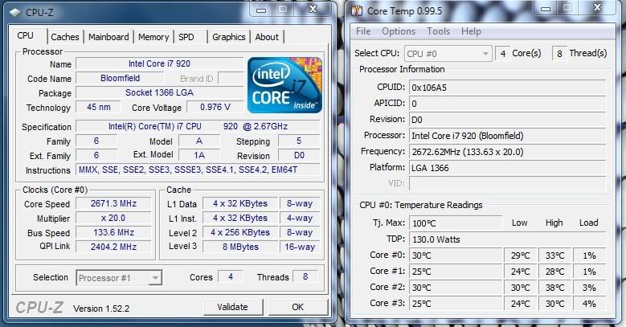Click the Ext. Model value 1A
This screenshot has height=327, width=626.
199,155
